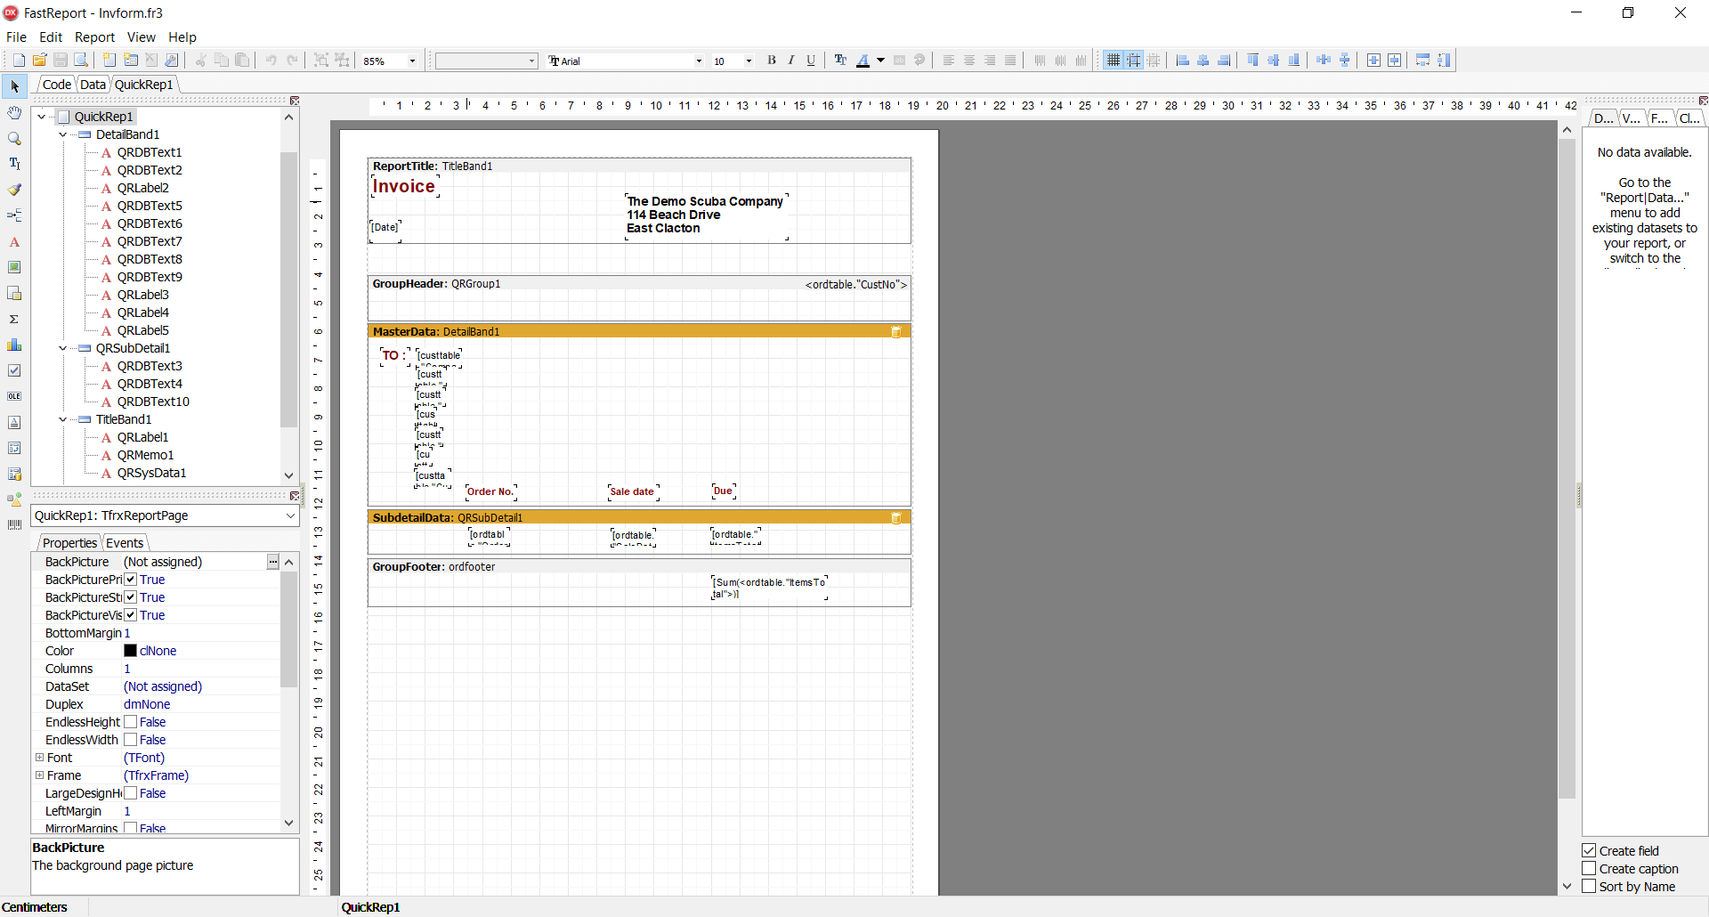Select the Barcode Object tool

[x=14, y=525]
